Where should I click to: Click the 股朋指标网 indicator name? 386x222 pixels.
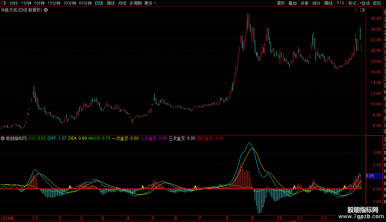[x=16, y=138]
